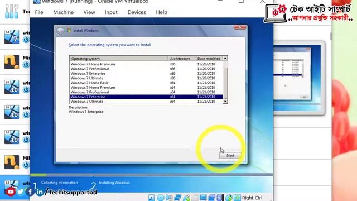Click the shared folders status bar icon
Viewport: 357px width, 201px height.
click(x=195, y=198)
